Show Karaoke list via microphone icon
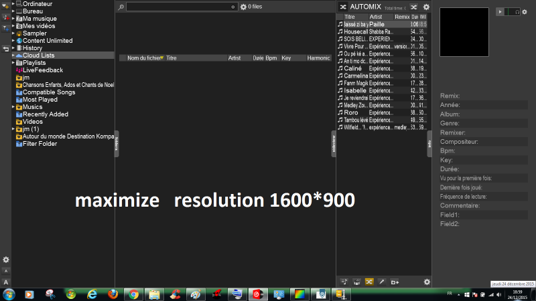This screenshot has width=536, height=301. click(382, 282)
